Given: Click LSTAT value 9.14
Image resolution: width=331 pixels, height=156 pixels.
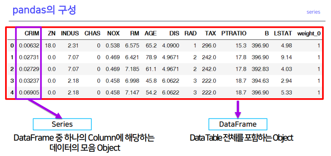Looking at the screenshot, I should tap(287, 57).
